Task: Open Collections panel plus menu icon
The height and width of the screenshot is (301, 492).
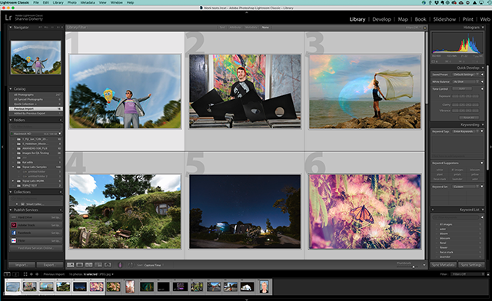Action: (x=61, y=192)
